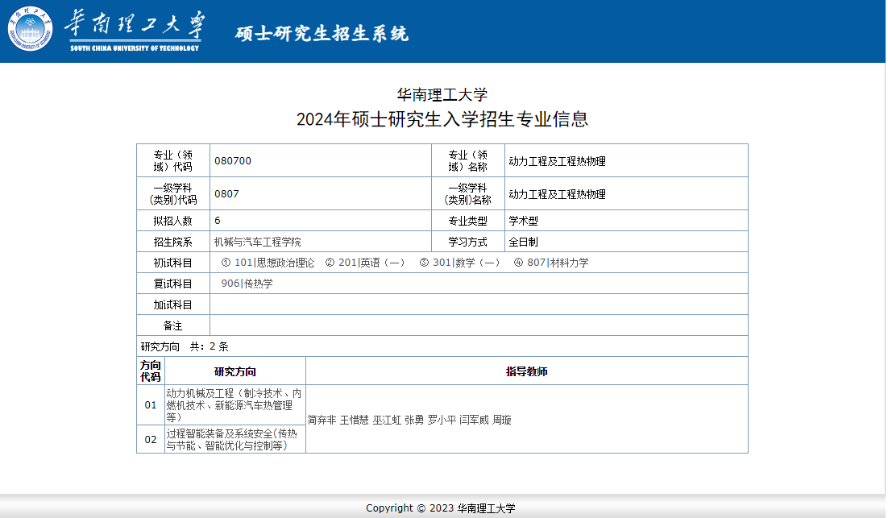This screenshot has height=518, width=888.
Task: Click the 初试科目 label
Action: 172,263
